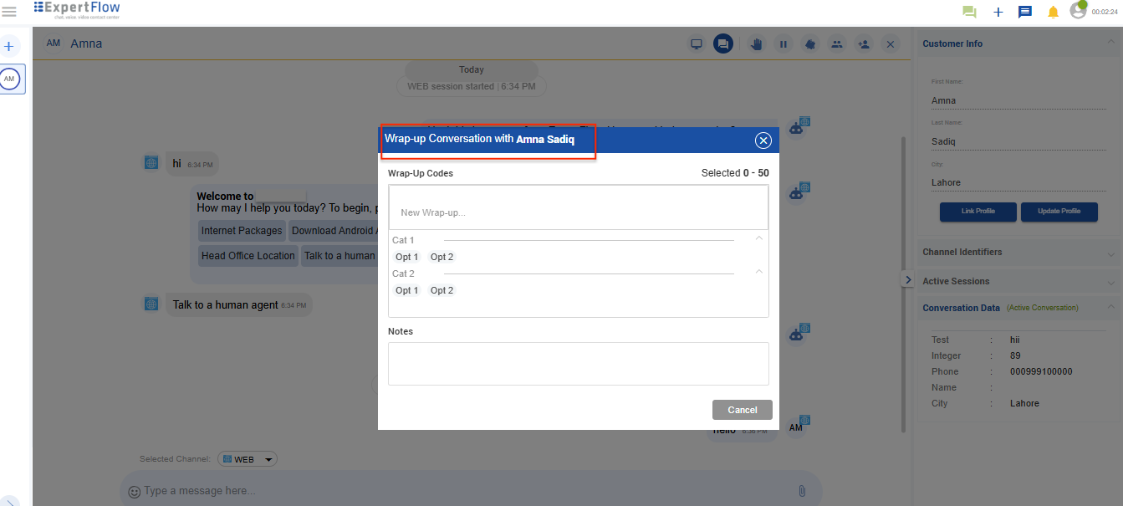1123x506 pixels.
Task: Open the blue chat message icon in header
Action: click(x=1024, y=12)
